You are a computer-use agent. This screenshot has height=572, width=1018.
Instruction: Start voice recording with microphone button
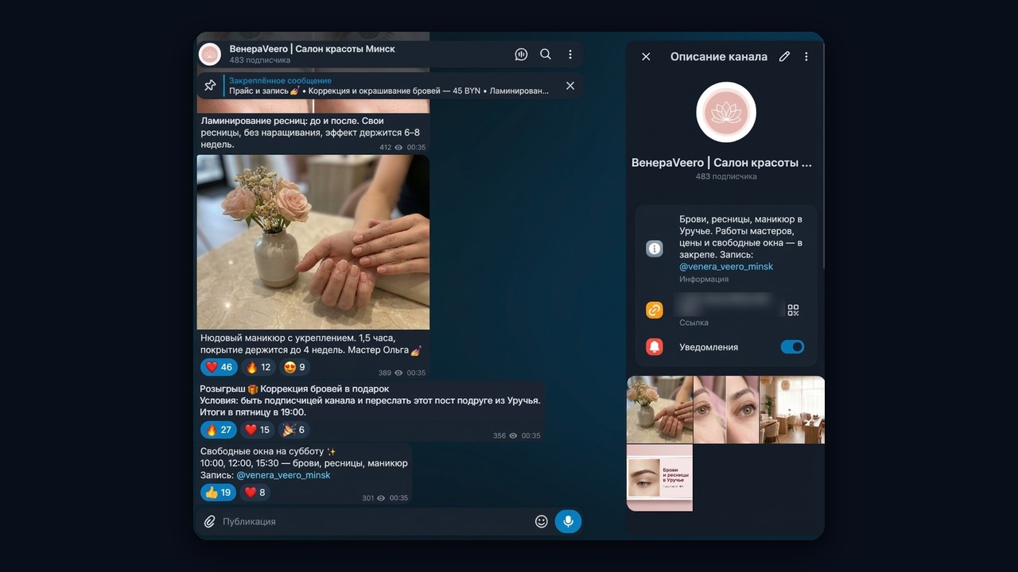[x=568, y=521]
